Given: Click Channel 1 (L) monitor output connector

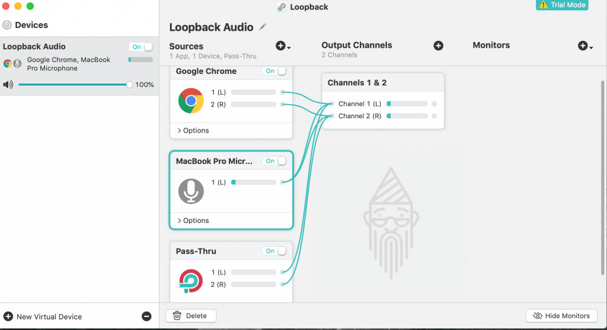Looking at the screenshot, I should (x=435, y=104).
